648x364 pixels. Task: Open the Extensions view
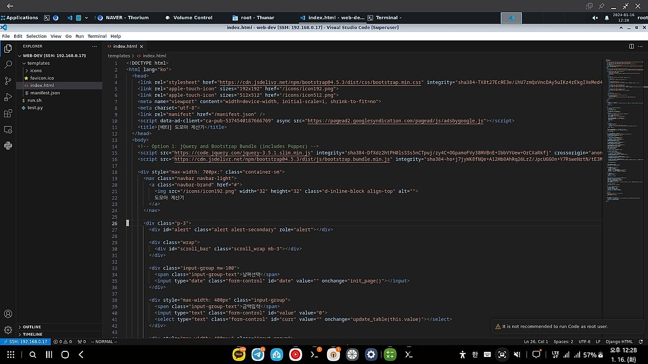tap(8, 113)
